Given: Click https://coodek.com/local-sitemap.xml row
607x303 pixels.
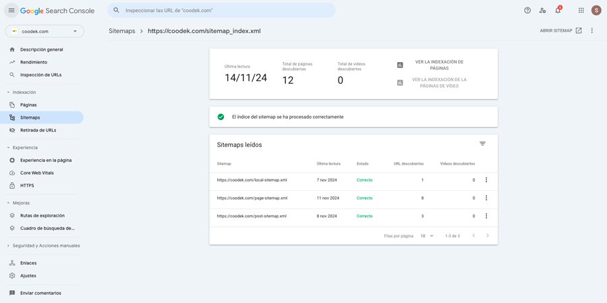Looking at the screenshot, I should point(353,180).
